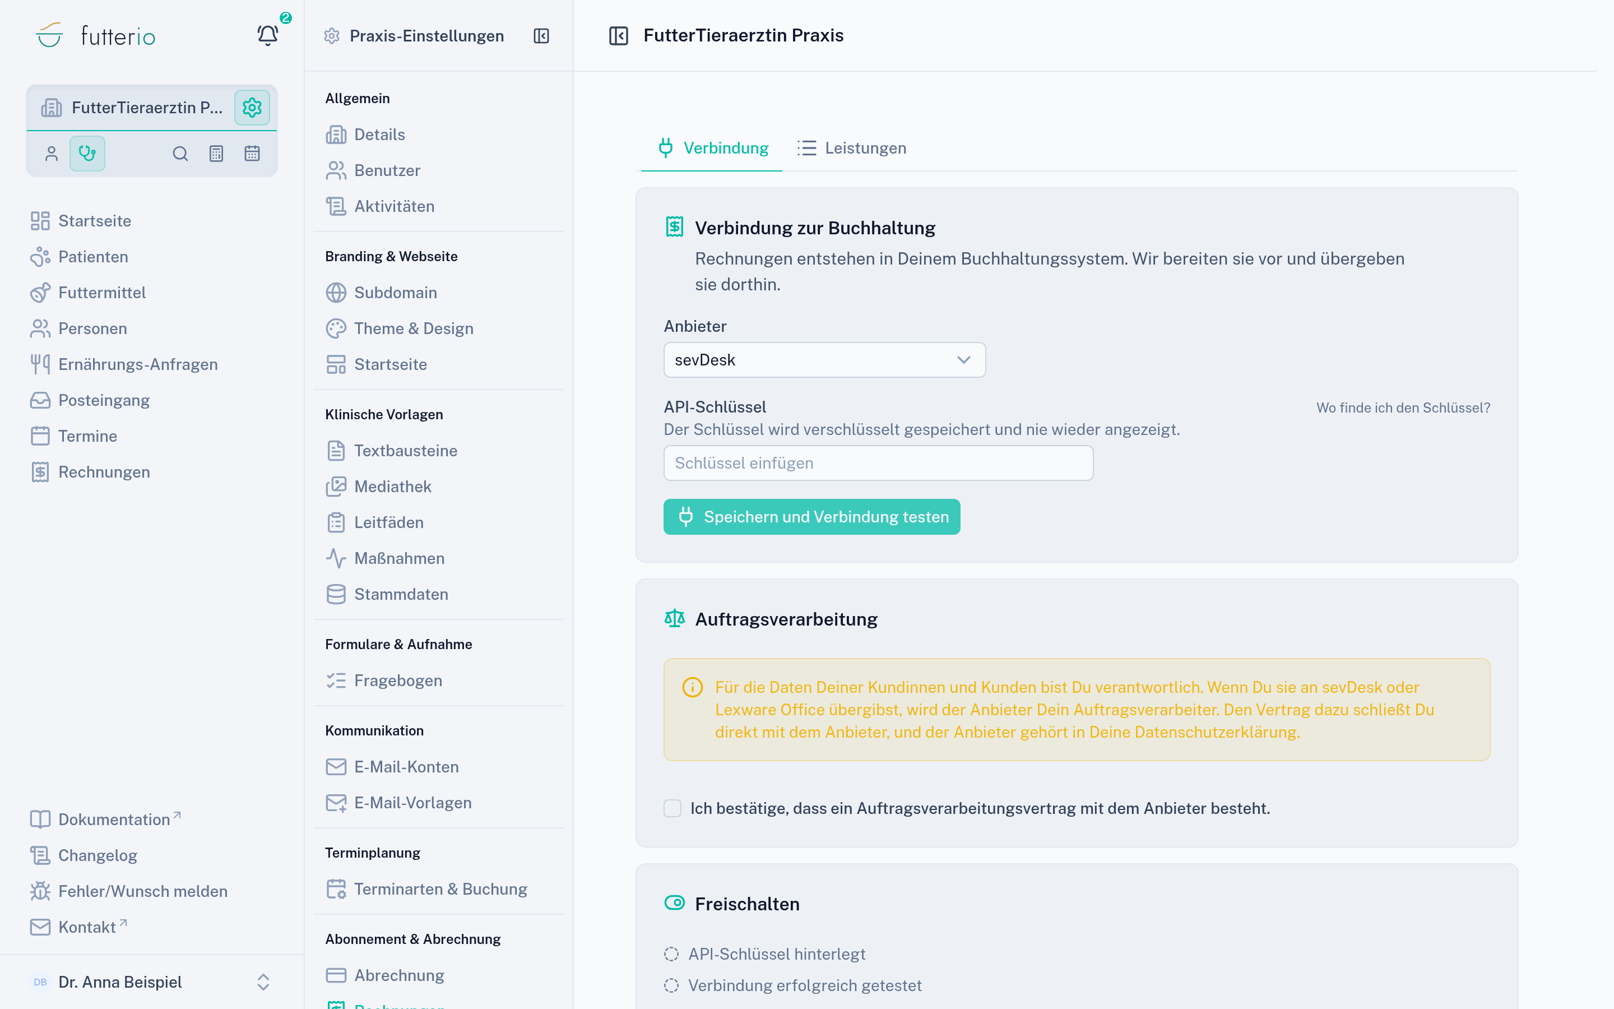
Task: Click the practice settings gear icon
Action: click(252, 108)
